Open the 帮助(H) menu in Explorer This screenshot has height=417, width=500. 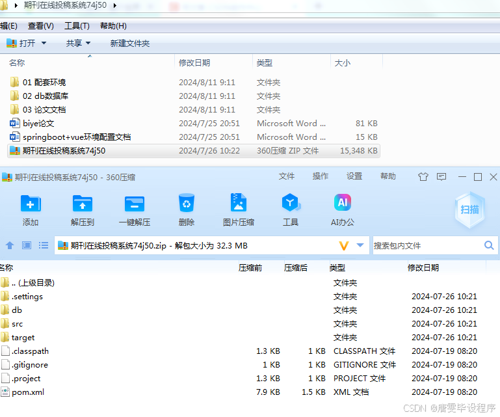coord(113,26)
